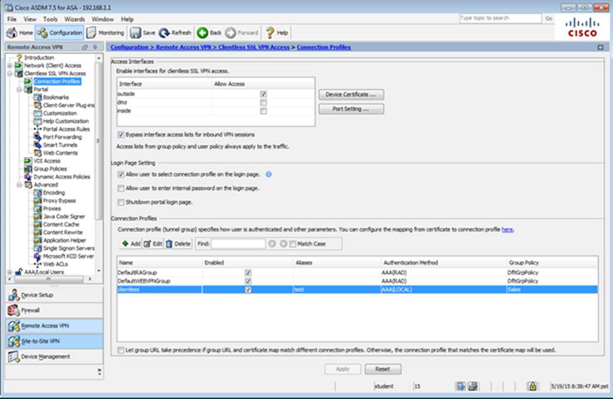Open Firewall section in the left pane

click(x=30, y=310)
